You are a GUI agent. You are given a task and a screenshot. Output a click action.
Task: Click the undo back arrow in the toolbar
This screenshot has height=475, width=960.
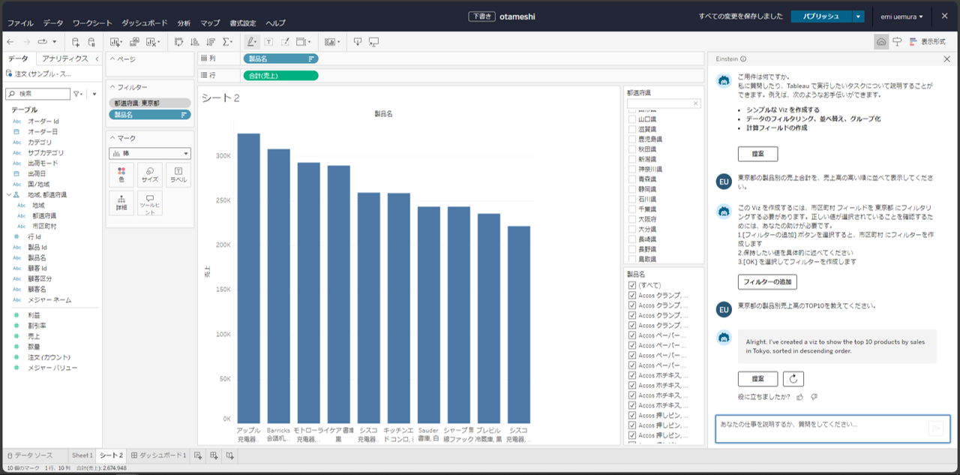pos(11,41)
